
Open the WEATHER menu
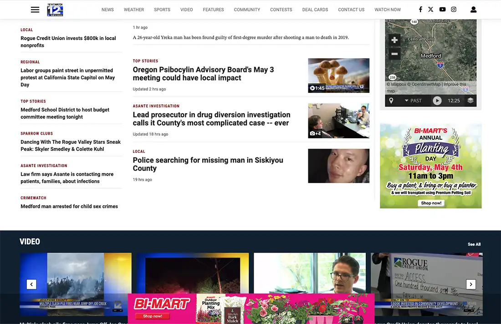coord(134,10)
